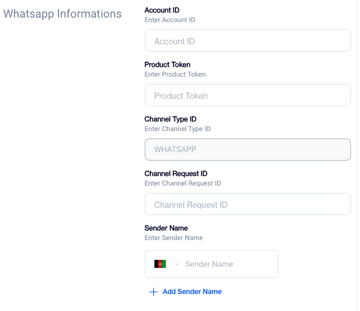Click the bold Account ID label
The width and height of the screenshot is (360, 311).
click(162, 10)
